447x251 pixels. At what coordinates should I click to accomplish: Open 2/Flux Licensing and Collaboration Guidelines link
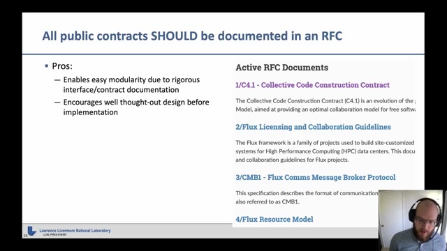point(313,127)
